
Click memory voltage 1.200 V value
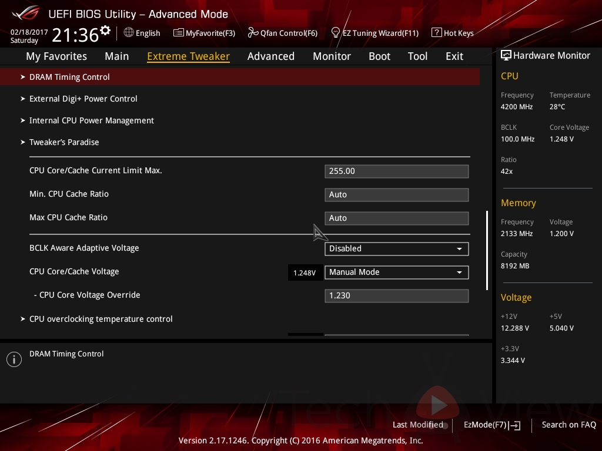coord(561,234)
